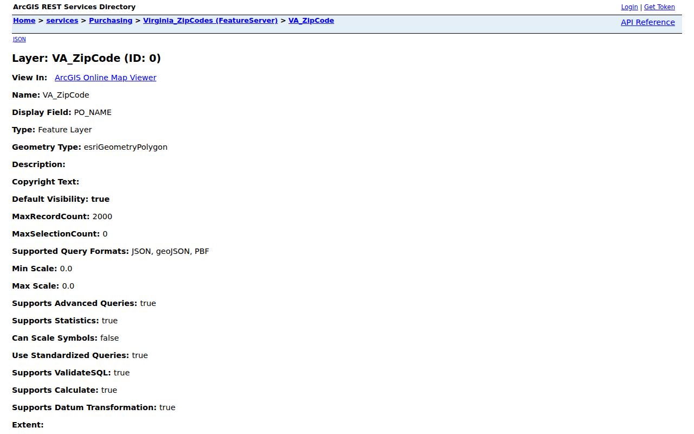Viewport: 694px width, 434px height.
Task: Click the Copyright Text label
Action: pos(46,182)
